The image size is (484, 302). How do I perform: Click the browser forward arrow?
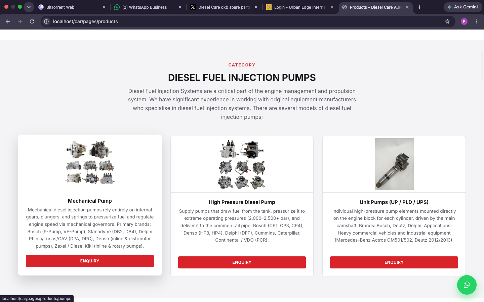[x=20, y=21]
